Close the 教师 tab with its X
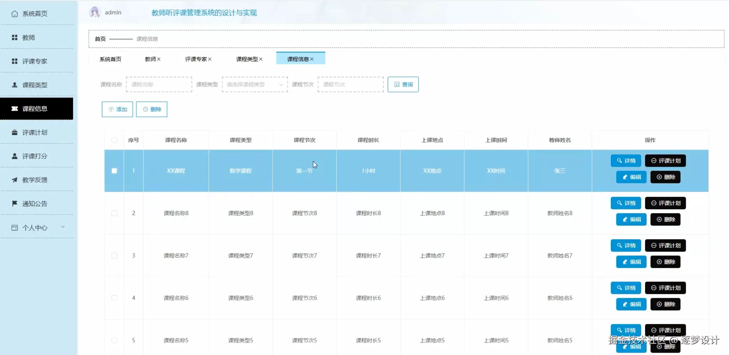729x355 pixels. click(159, 59)
